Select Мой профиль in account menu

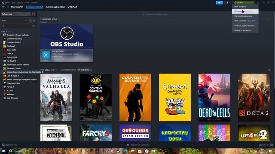[245, 7]
